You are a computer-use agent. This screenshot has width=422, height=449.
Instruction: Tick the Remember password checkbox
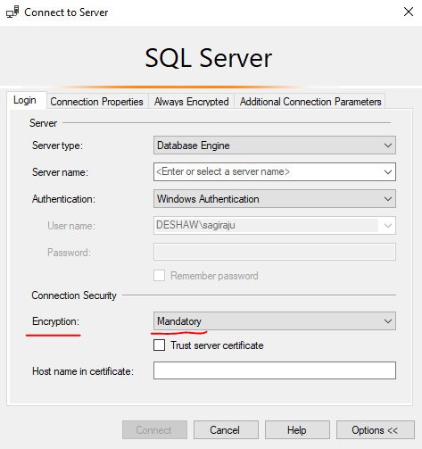[160, 276]
